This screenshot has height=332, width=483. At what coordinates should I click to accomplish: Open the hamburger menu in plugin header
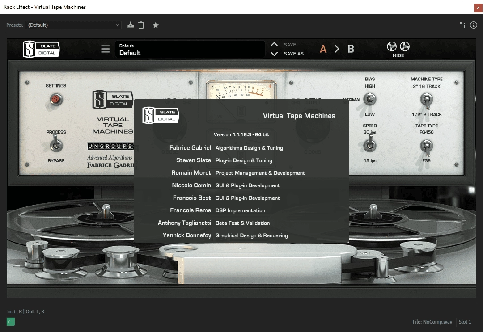click(x=106, y=49)
